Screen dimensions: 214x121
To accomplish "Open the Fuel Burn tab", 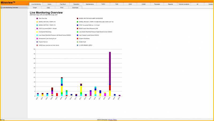I will pos(63,4).
